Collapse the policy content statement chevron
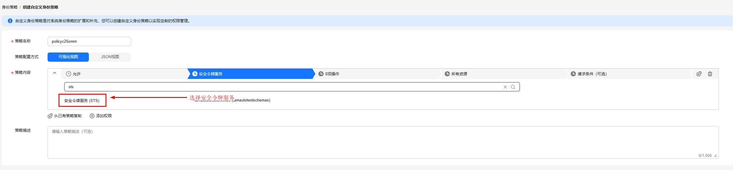This screenshot has width=733, height=170. tap(55, 73)
